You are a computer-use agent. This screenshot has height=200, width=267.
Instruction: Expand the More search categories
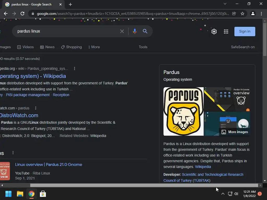[x=94, y=47]
